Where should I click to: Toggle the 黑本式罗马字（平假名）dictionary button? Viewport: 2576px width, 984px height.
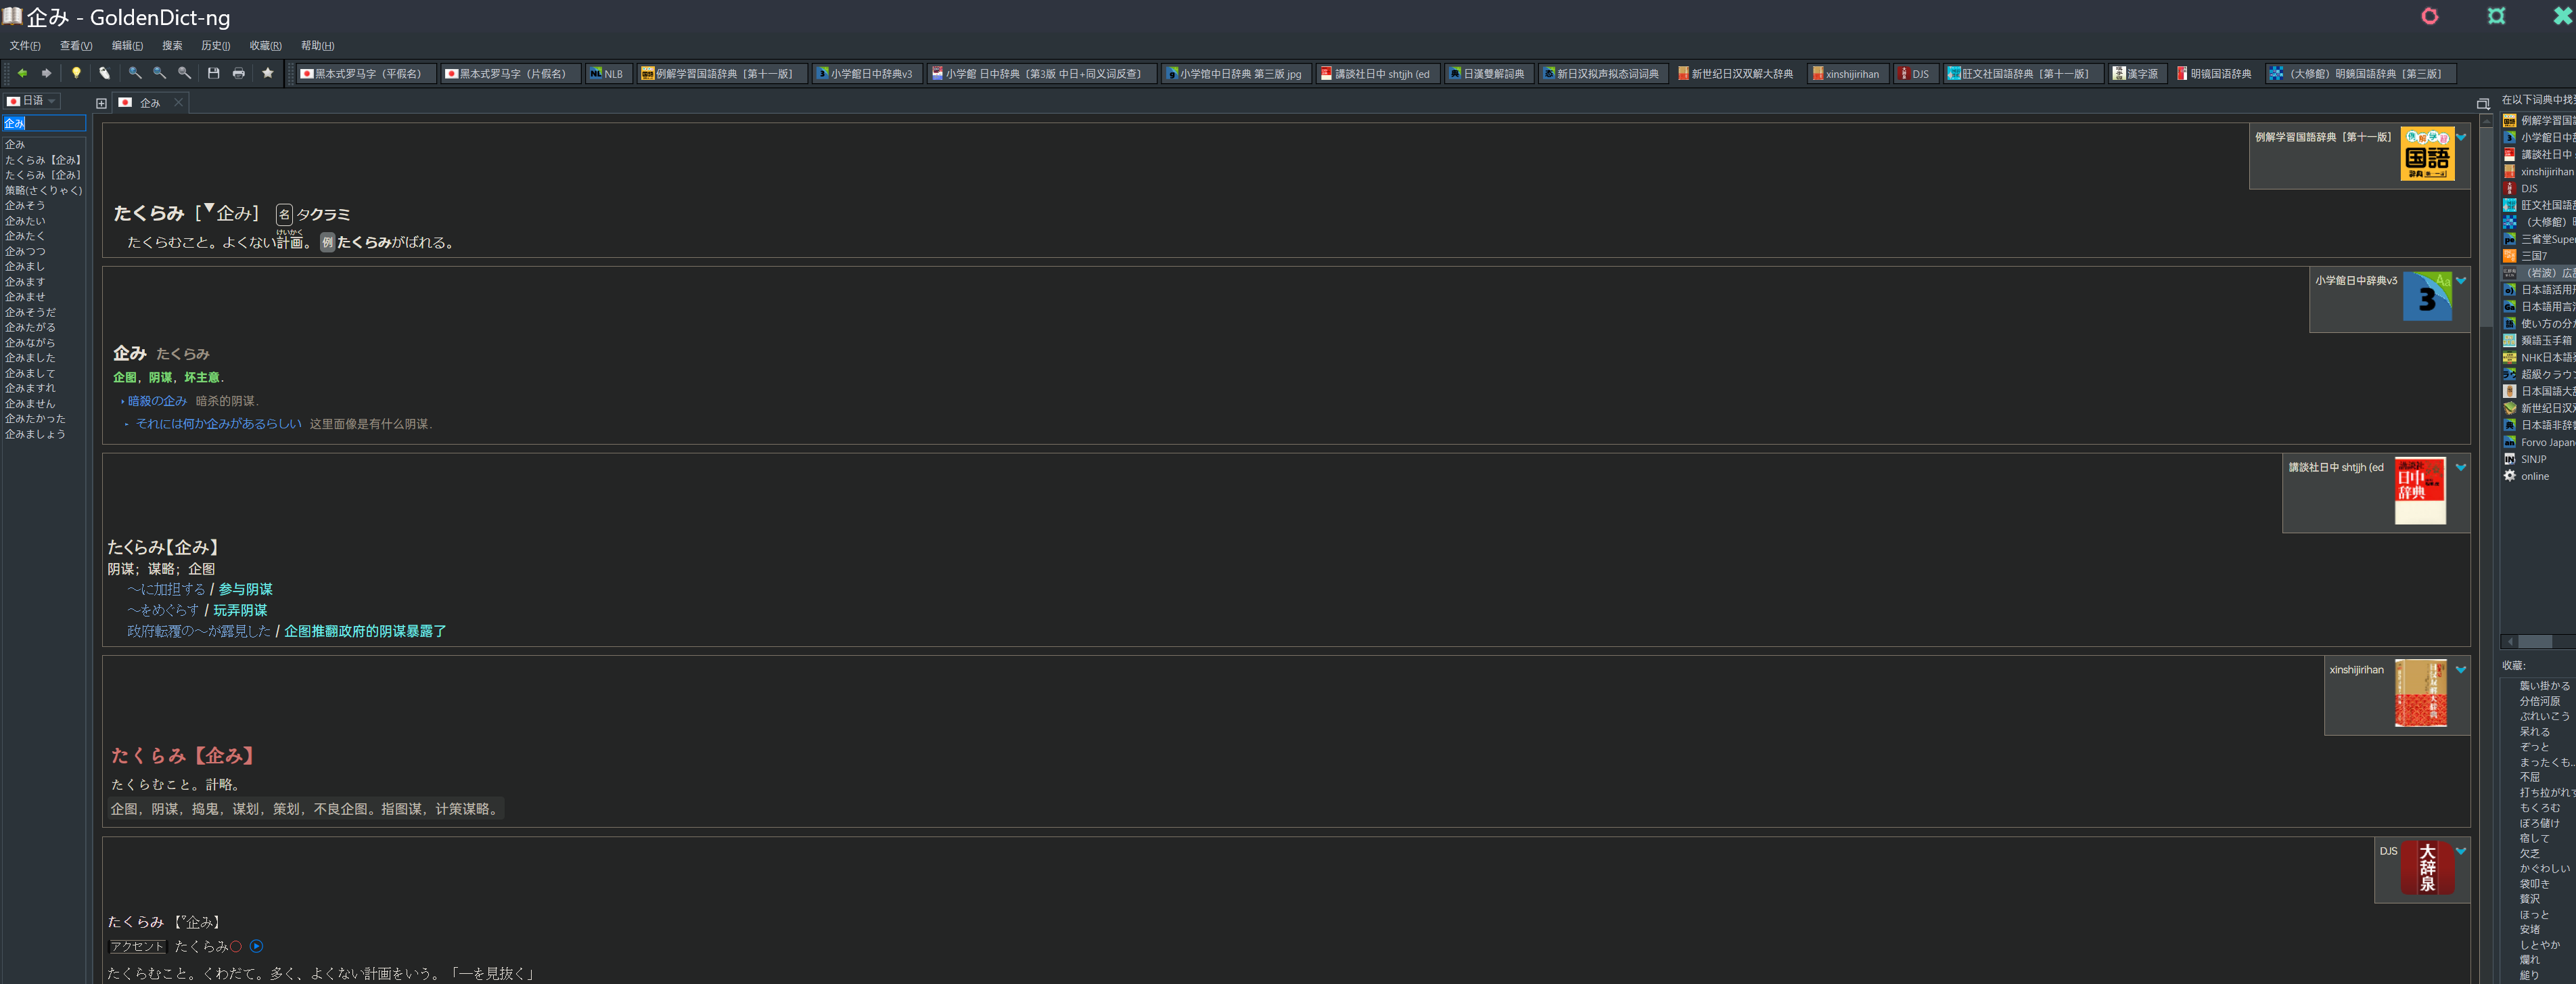(366, 73)
